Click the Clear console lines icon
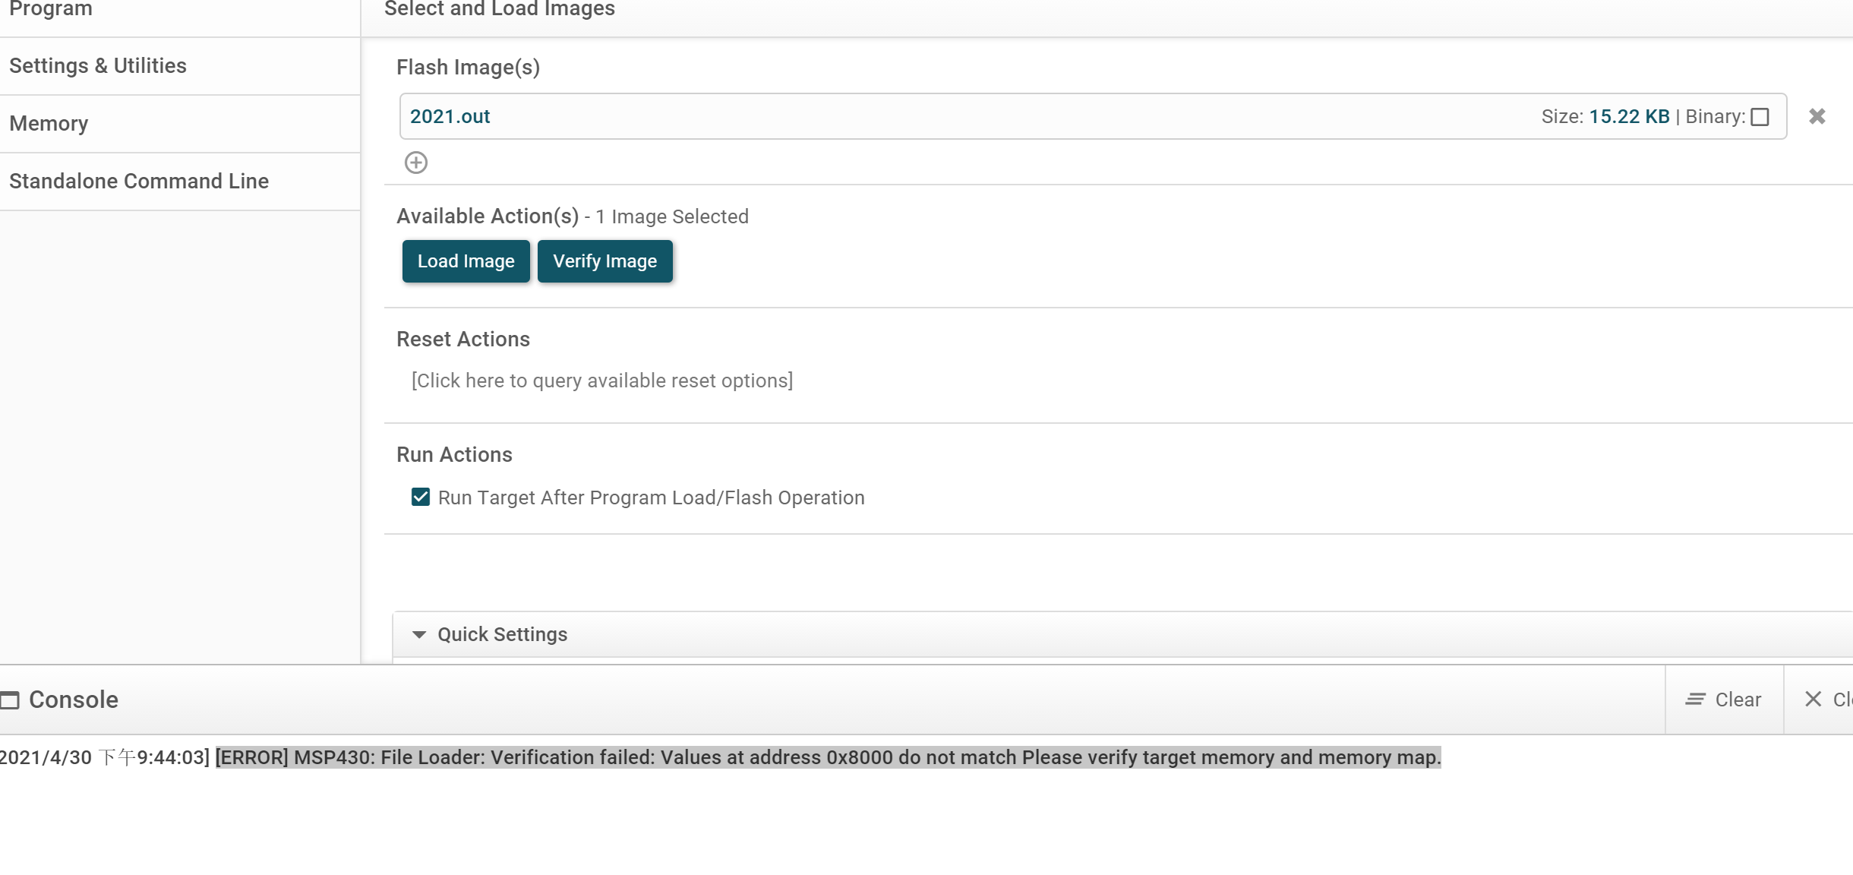This screenshot has height=875, width=1853. pos(1695,700)
